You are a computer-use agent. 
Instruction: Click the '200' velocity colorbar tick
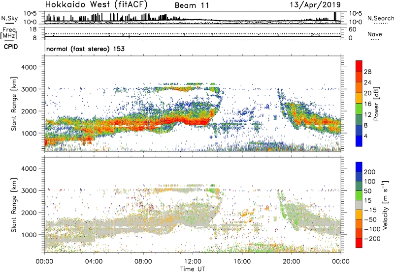coord(370,172)
